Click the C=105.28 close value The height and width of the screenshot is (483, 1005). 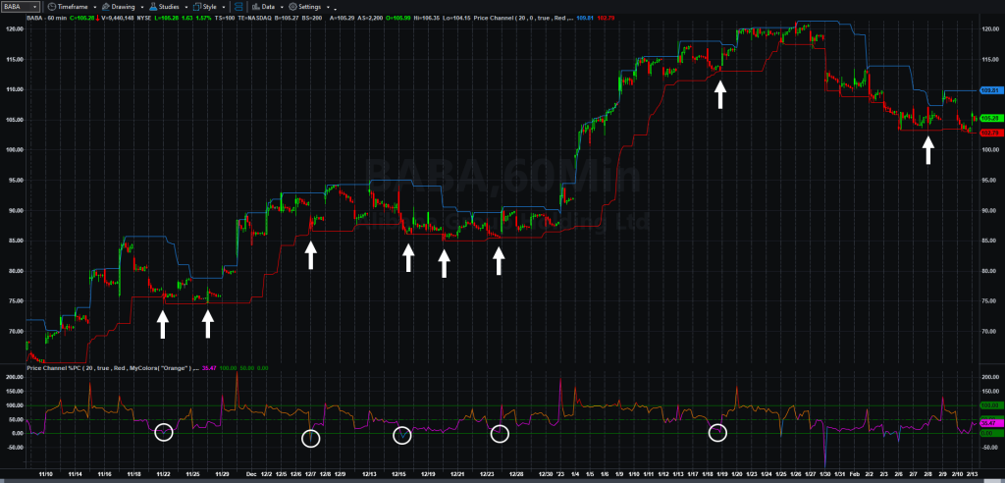[82, 18]
